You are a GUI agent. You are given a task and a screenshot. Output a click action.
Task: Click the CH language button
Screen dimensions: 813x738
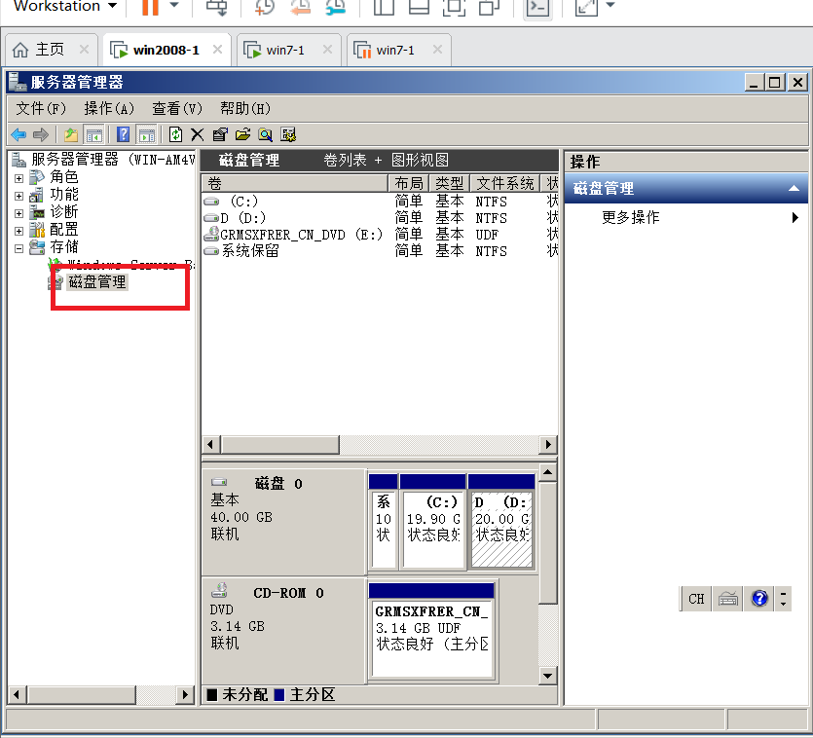695,598
